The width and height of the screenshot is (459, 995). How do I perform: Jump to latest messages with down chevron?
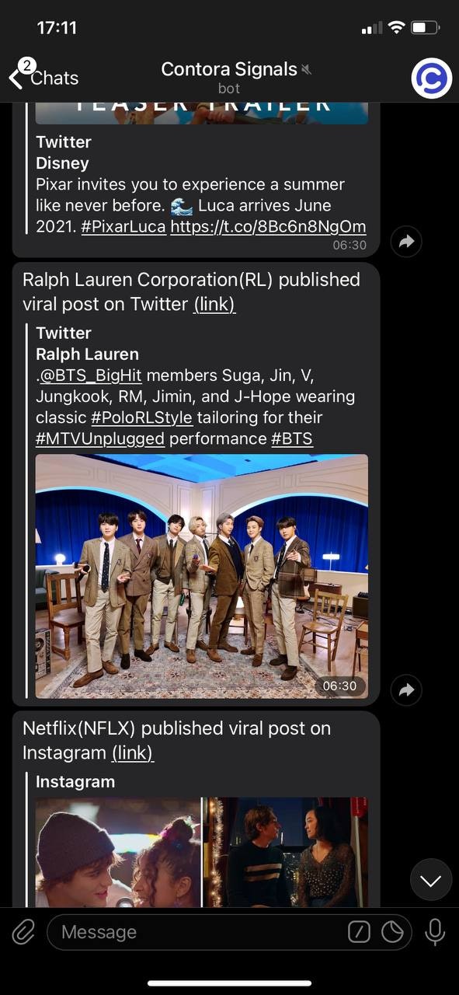[431, 880]
